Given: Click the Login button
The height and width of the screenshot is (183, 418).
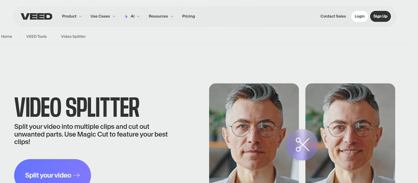Looking at the screenshot, I should (x=360, y=16).
